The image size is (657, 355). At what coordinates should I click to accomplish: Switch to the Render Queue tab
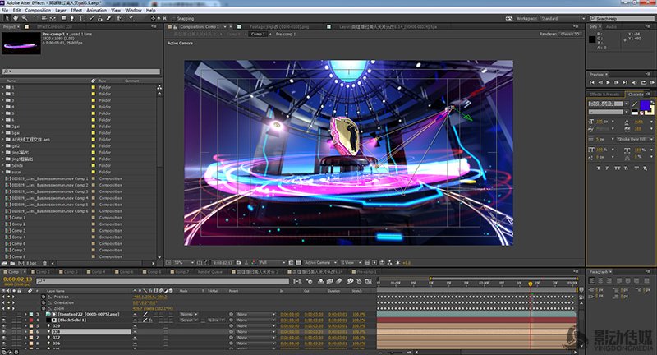pos(212,270)
